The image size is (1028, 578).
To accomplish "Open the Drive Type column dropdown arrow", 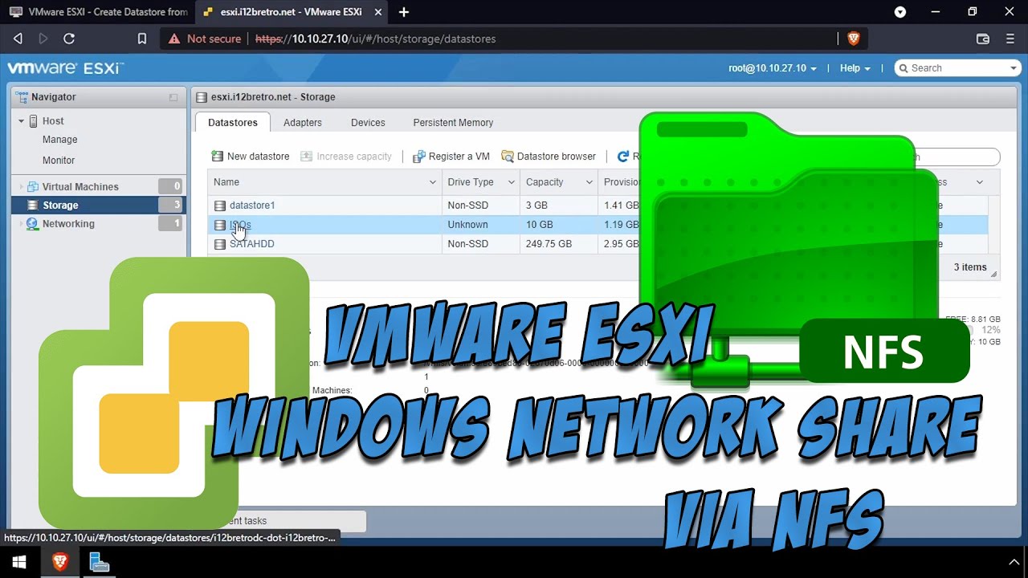I will tap(511, 182).
